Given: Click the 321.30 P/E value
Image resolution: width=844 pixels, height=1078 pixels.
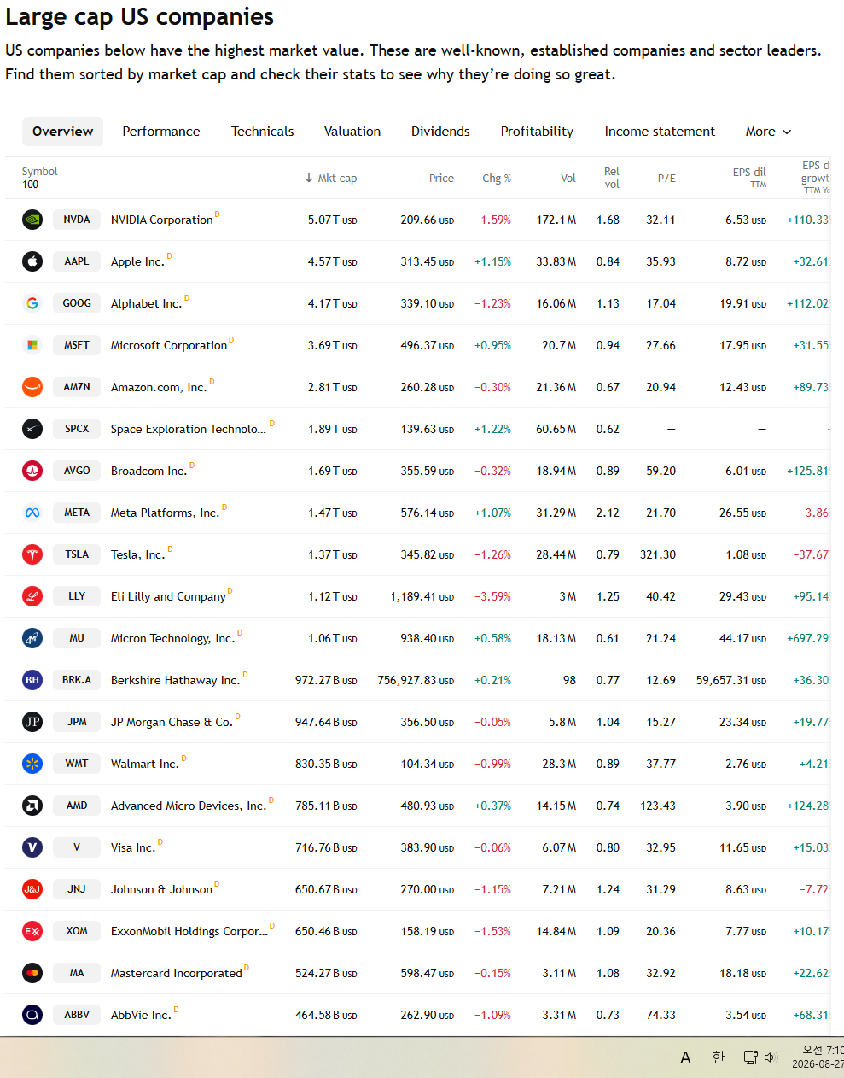Looking at the screenshot, I should tap(658, 555).
